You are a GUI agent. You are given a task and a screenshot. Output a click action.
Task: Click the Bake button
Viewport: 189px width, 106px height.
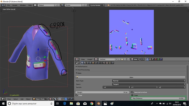[130, 77]
